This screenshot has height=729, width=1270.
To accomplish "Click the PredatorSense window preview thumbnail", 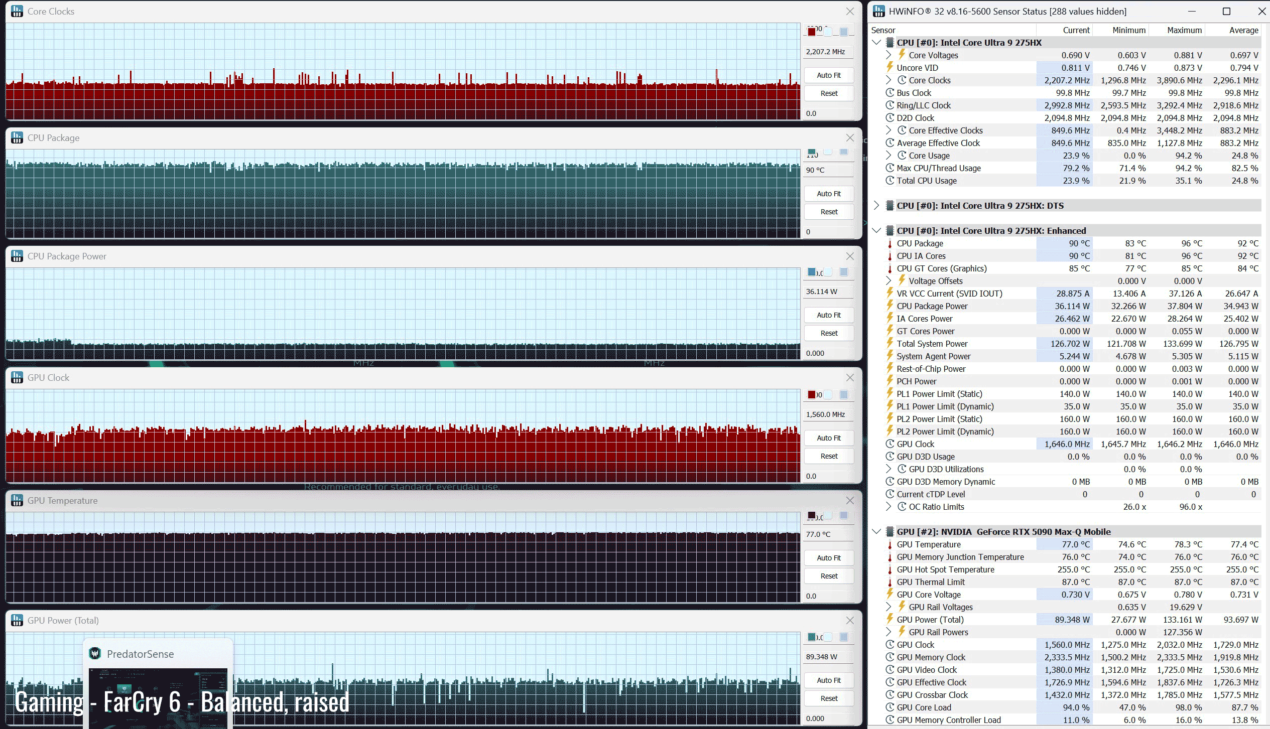I will point(158,698).
